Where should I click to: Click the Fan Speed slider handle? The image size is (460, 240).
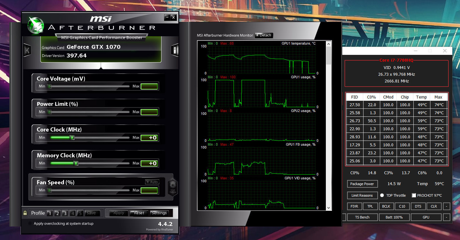tap(49, 190)
